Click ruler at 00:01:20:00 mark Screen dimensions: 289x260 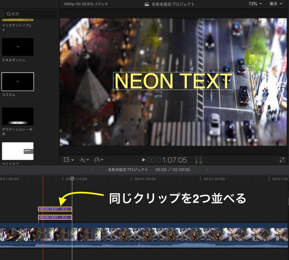[145, 179]
